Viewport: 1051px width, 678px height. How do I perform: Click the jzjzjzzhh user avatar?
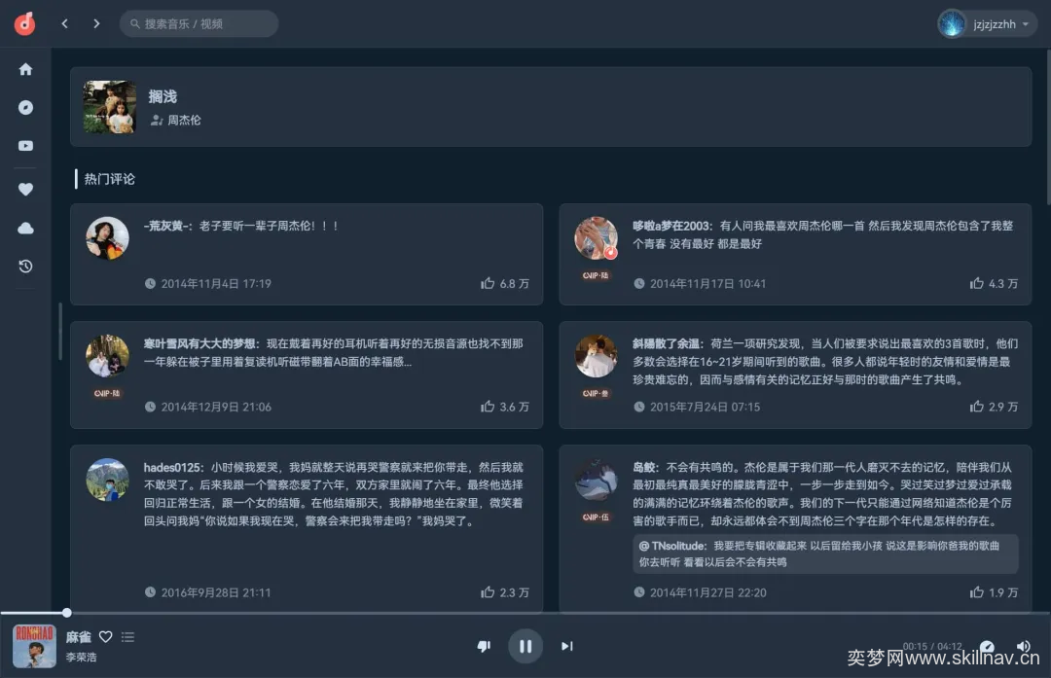pyautogui.click(x=951, y=24)
